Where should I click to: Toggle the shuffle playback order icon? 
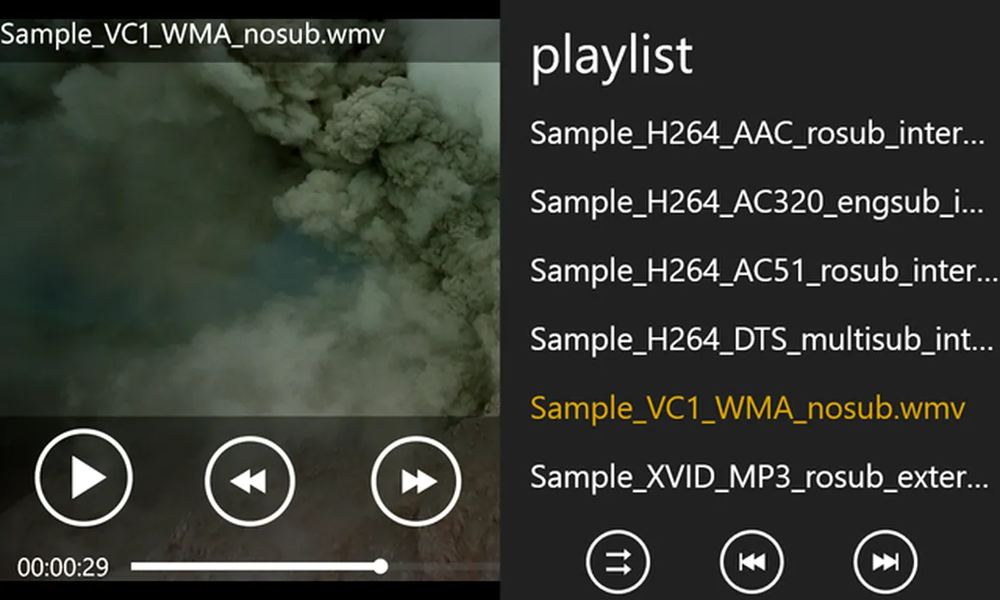pyautogui.click(x=617, y=561)
